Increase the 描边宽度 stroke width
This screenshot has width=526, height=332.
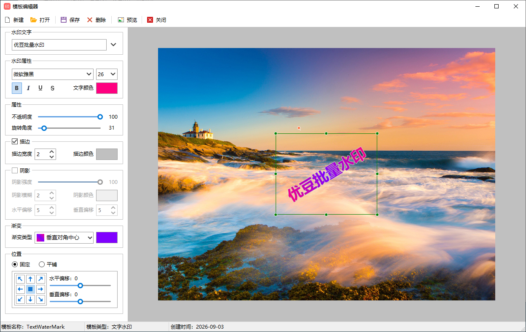tap(52, 151)
